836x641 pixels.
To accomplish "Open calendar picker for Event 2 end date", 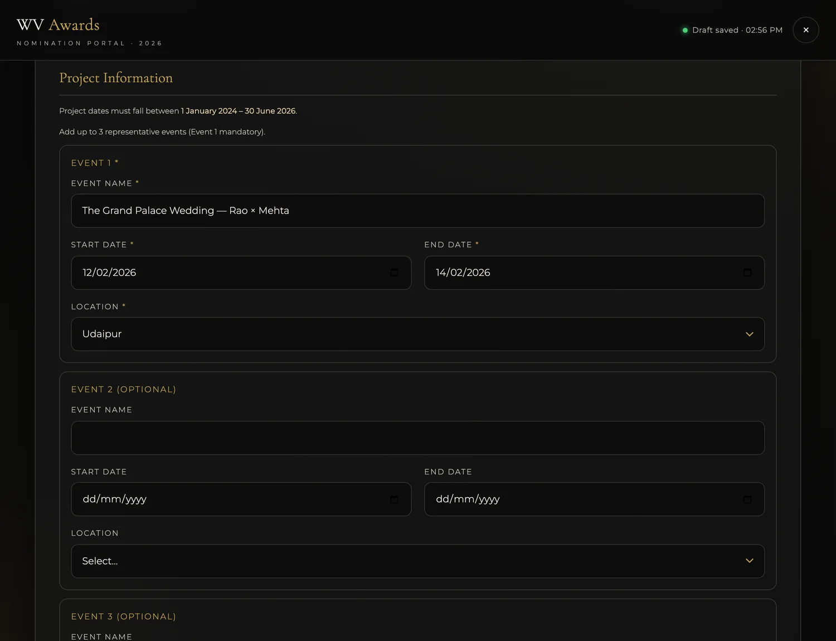I will pyautogui.click(x=747, y=499).
